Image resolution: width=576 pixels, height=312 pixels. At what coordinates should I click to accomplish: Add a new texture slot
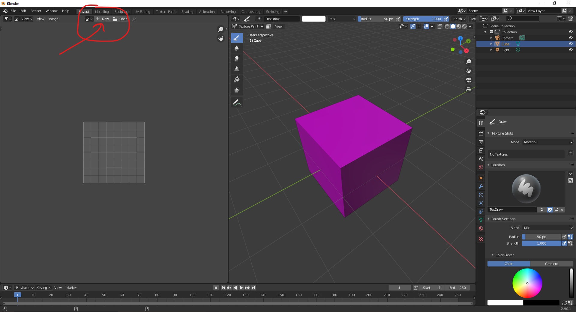571,153
